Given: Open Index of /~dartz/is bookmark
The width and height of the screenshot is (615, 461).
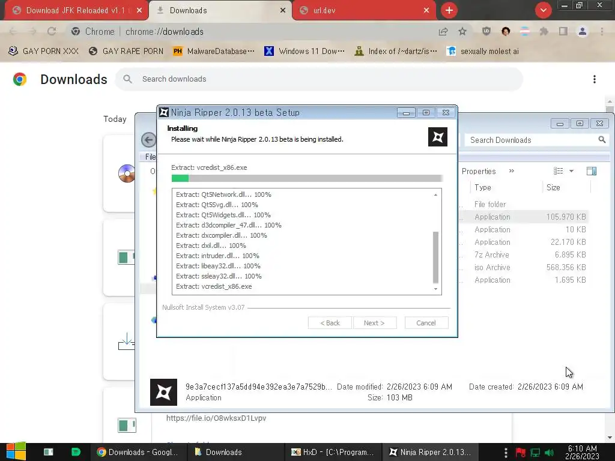Looking at the screenshot, I should click(x=395, y=51).
